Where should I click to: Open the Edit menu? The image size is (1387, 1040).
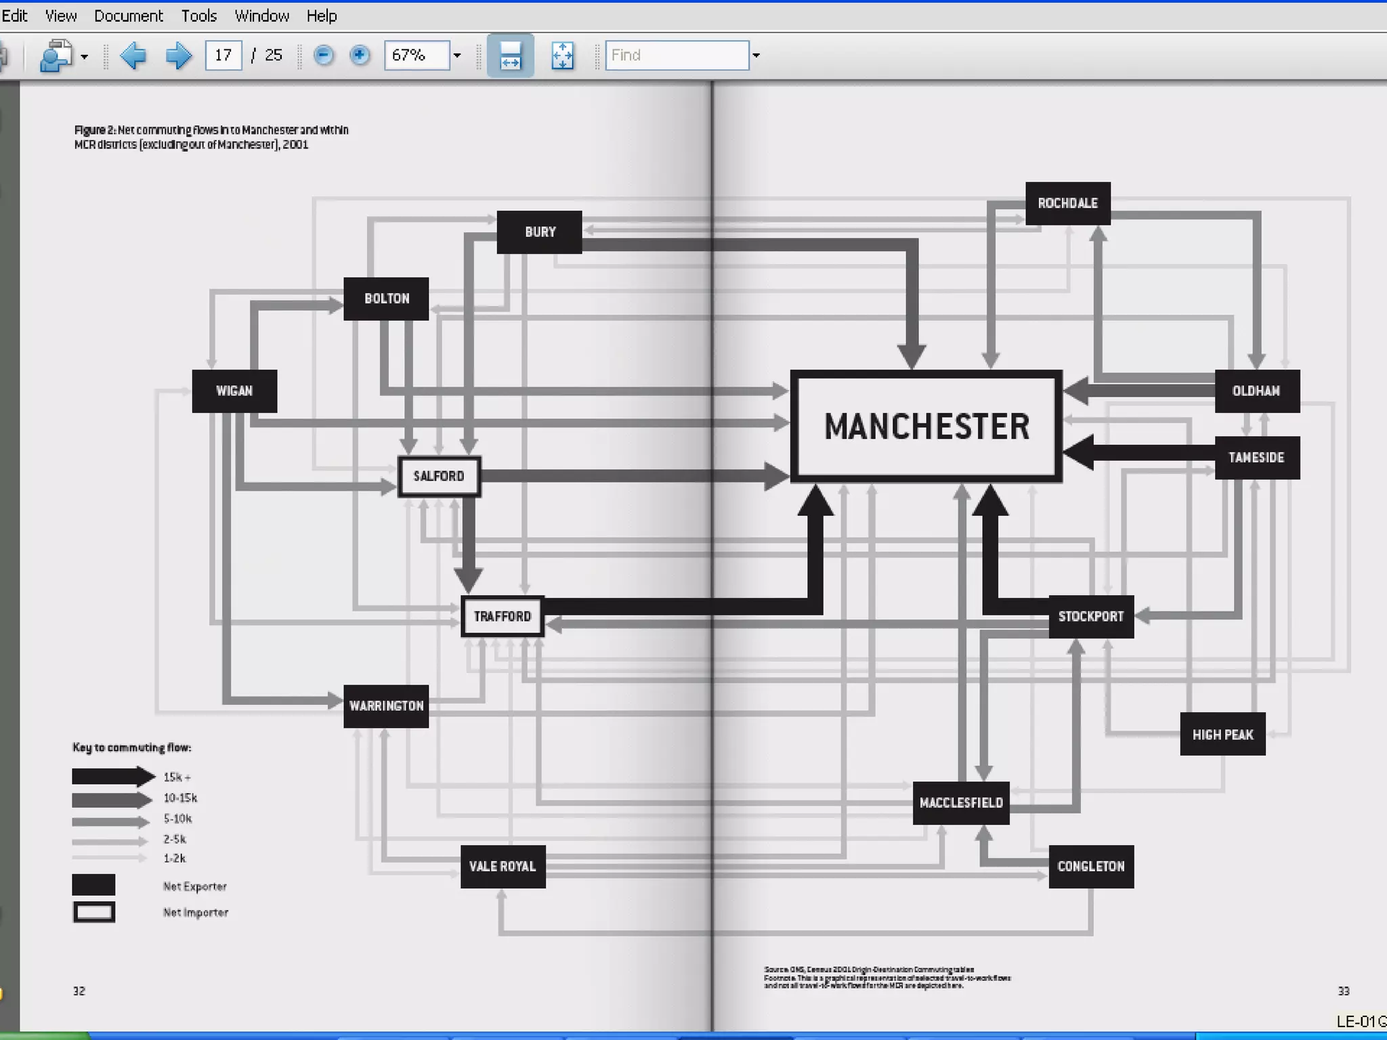[x=14, y=16]
